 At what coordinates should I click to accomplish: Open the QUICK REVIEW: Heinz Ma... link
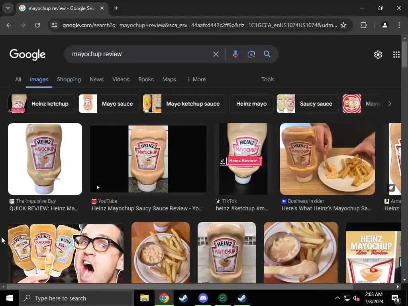click(x=44, y=208)
